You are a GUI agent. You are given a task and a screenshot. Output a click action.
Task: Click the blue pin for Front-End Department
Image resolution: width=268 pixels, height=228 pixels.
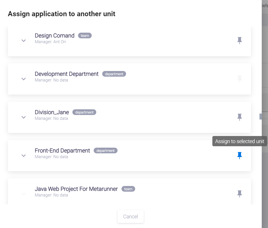coord(240,155)
